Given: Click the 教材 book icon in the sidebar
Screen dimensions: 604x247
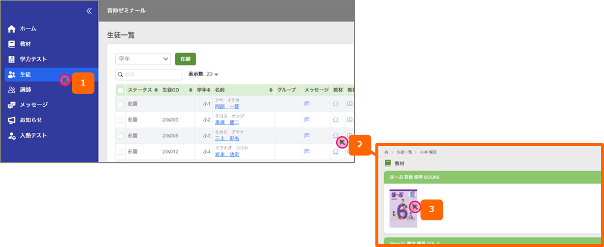Looking at the screenshot, I should (11, 44).
